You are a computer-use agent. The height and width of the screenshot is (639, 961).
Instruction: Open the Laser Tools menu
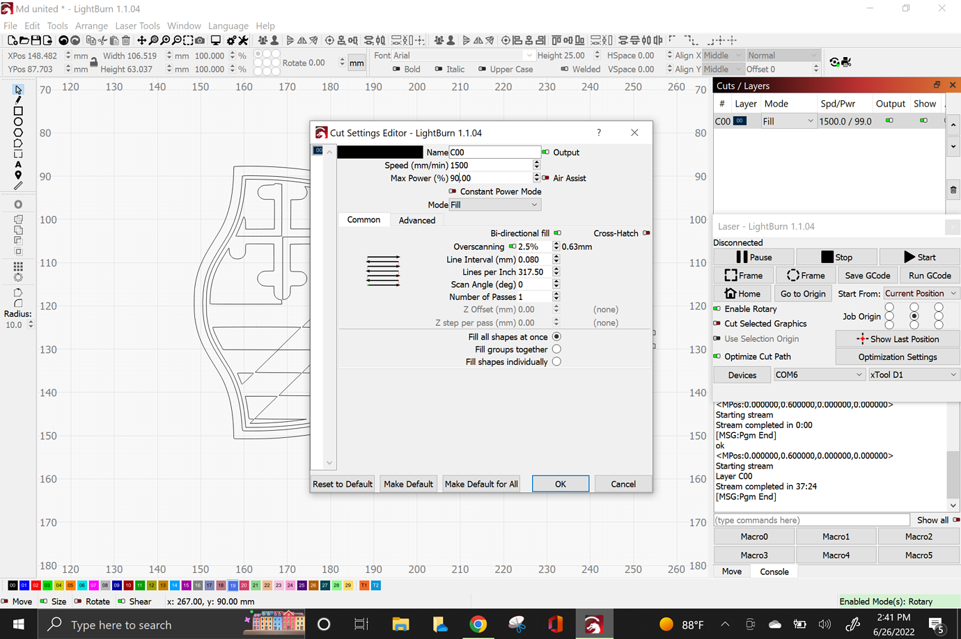coord(137,26)
